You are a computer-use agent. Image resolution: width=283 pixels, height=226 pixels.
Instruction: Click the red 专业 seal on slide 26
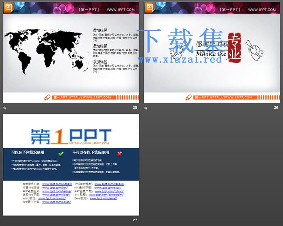pyautogui.click(x=234, y=48)
